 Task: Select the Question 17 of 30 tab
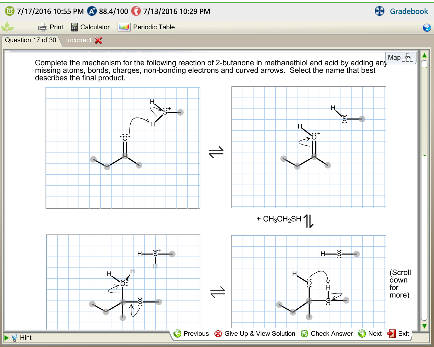[30, 40]
